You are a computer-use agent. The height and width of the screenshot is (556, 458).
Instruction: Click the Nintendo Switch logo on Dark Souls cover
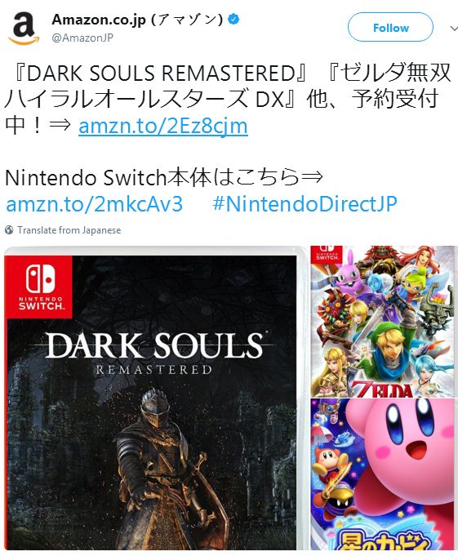pos(40,287)
